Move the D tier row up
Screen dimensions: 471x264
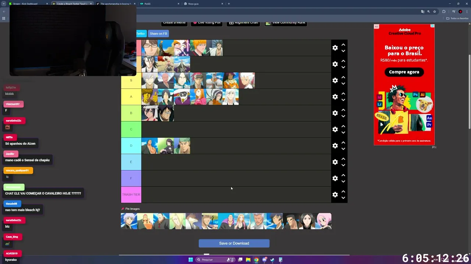point(343,143)
